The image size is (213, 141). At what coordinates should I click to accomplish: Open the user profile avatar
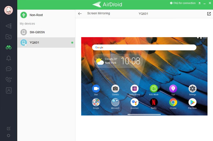click(x=9, y=10)
